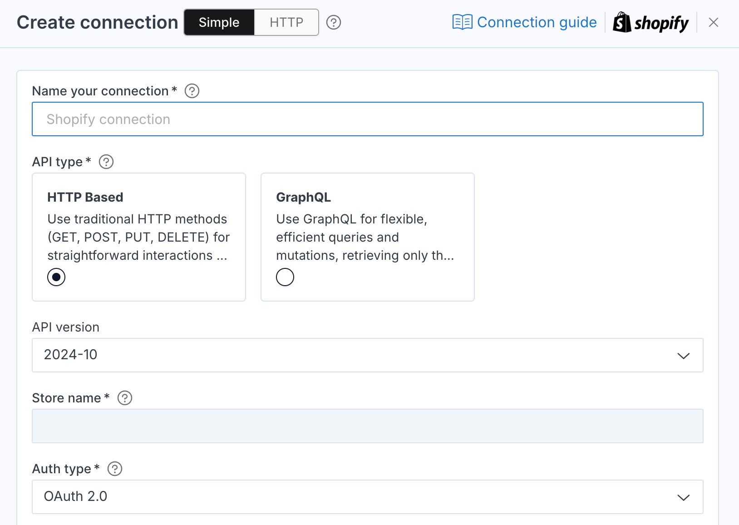Show help for Auth type

point(115,469)
